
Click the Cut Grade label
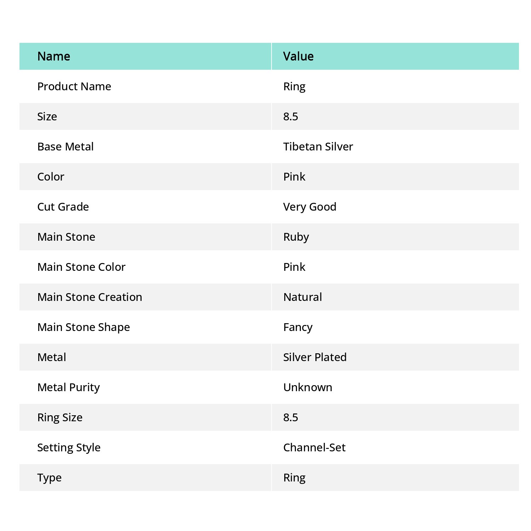[x=63, y=207]
